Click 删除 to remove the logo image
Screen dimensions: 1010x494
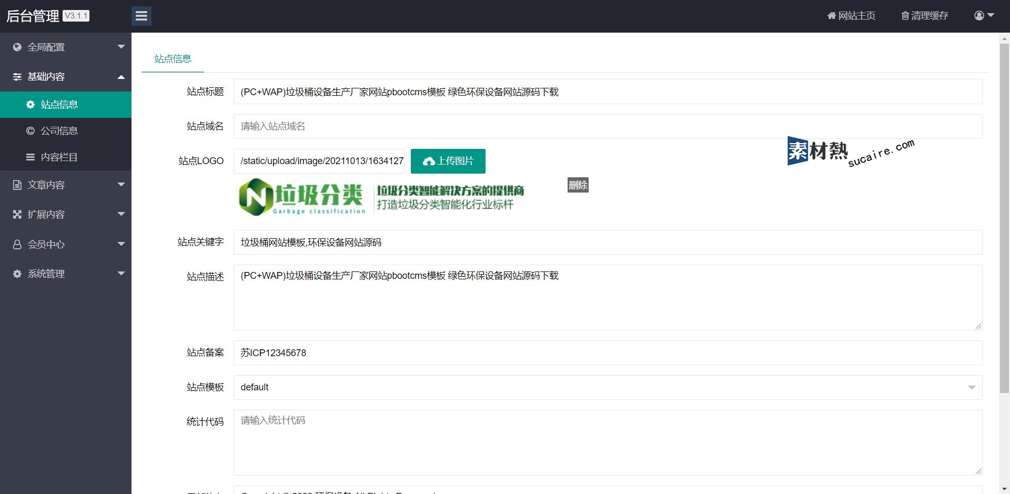click(578, 185)
